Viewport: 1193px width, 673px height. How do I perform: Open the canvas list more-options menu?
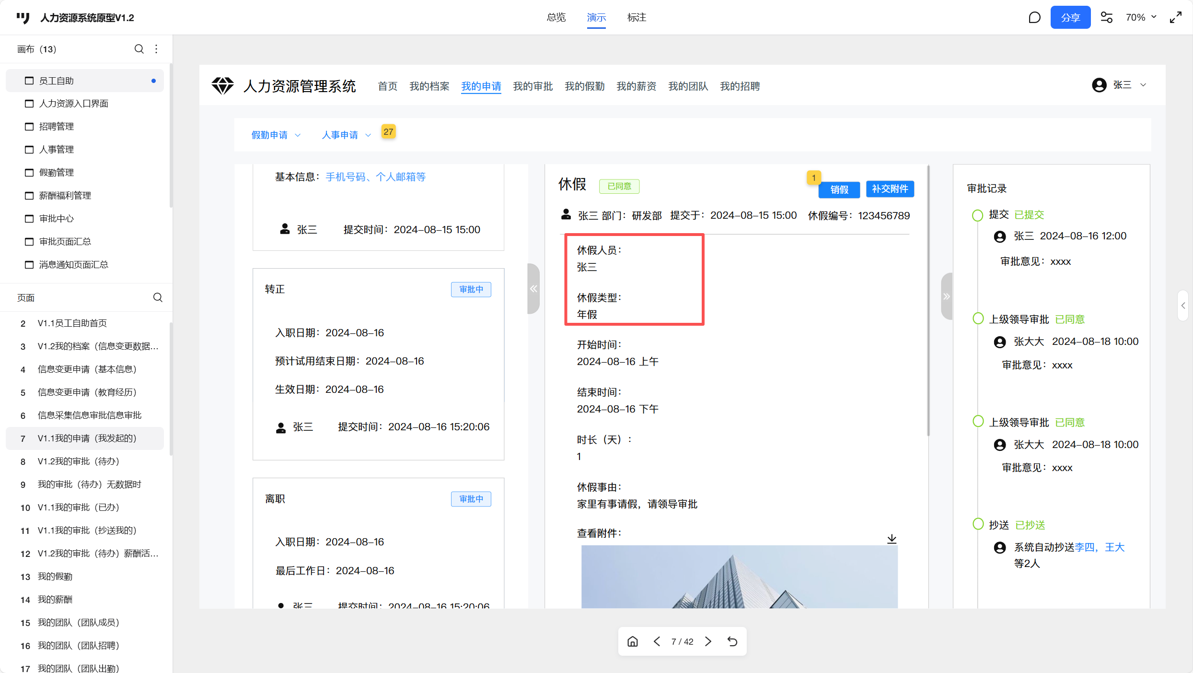[156, 49]
